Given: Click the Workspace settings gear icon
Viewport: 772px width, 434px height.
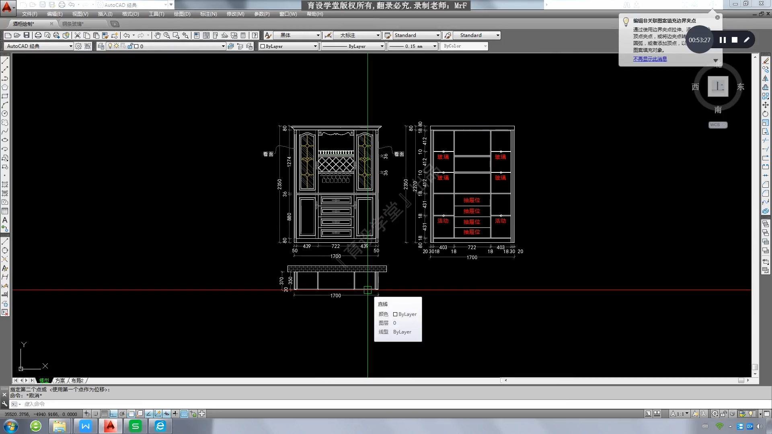Looking at the screenshot, I should (x=78, y=46).
